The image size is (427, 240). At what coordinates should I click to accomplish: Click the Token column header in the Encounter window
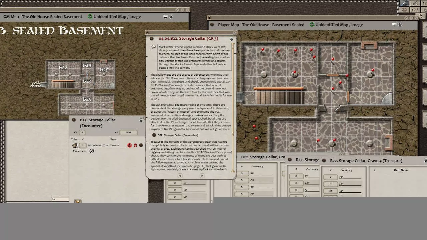(x=75, y=139)
